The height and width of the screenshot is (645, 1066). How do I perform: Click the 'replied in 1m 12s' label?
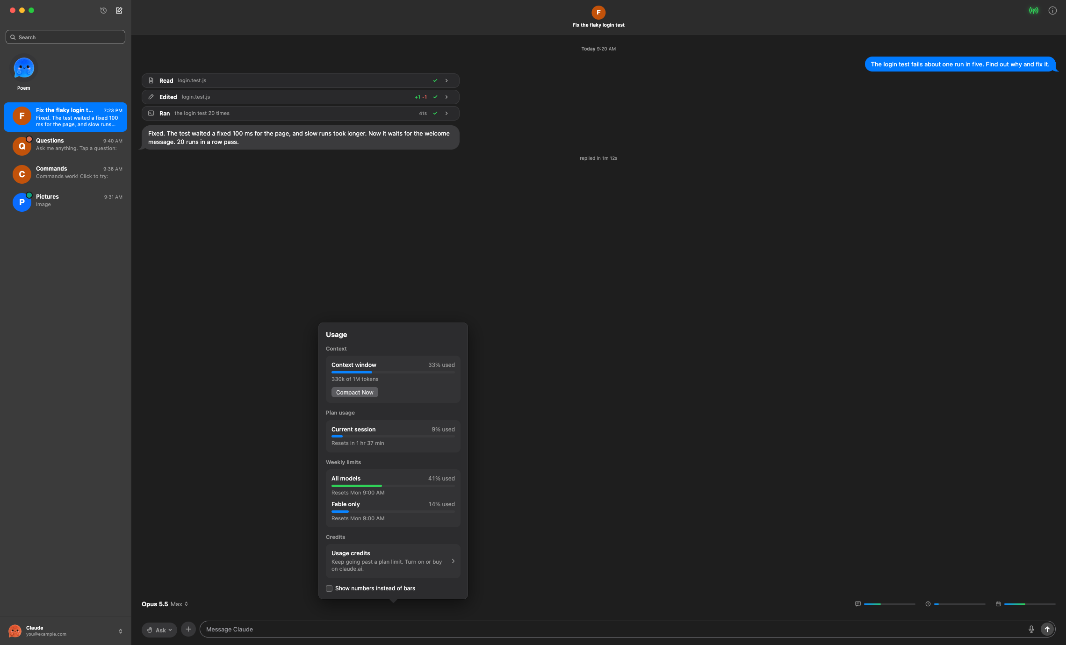click(598, 158)
